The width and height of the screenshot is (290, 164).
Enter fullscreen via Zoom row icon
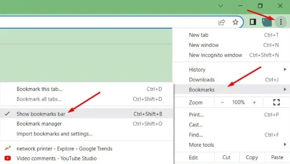point(276,102)
